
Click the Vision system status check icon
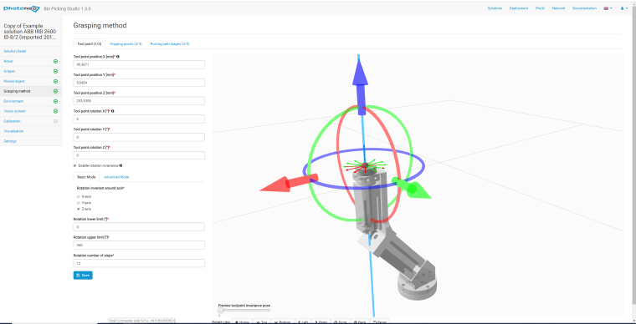tap(55, 111)
